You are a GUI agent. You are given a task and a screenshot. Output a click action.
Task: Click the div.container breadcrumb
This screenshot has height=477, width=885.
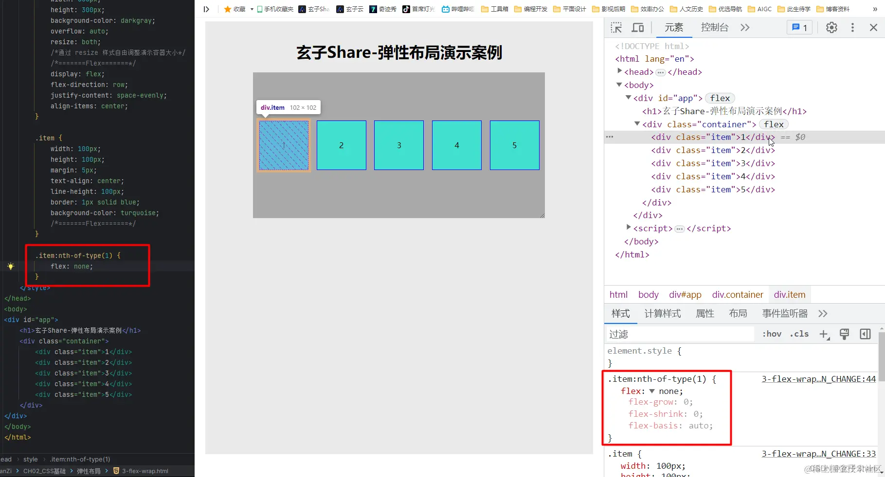(x=738, y=295)
